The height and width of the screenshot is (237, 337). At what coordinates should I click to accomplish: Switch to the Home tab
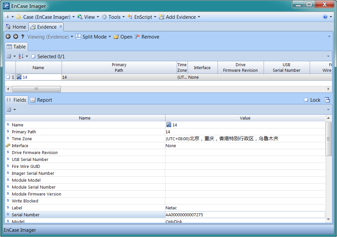click(x=16, y=27)
